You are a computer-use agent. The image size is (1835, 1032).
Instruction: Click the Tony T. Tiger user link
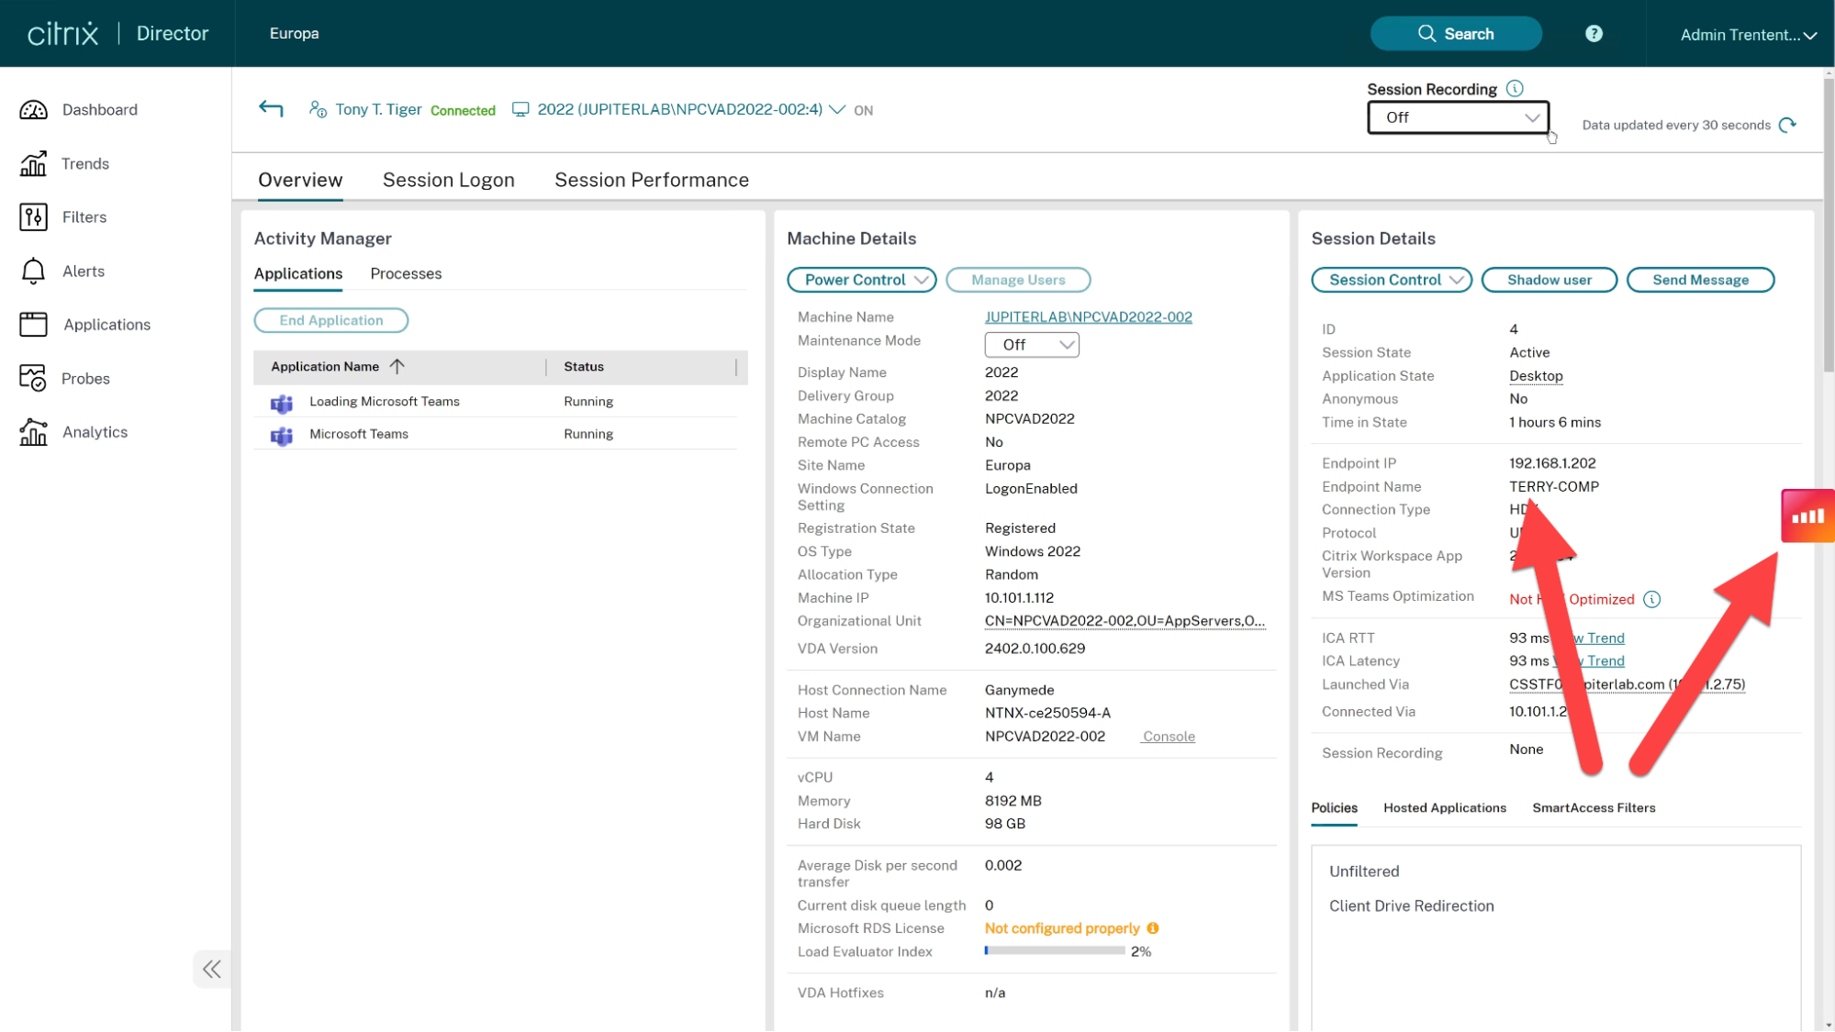(x=378, y=109)
